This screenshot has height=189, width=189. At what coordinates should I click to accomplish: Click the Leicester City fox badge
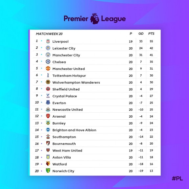48,48
